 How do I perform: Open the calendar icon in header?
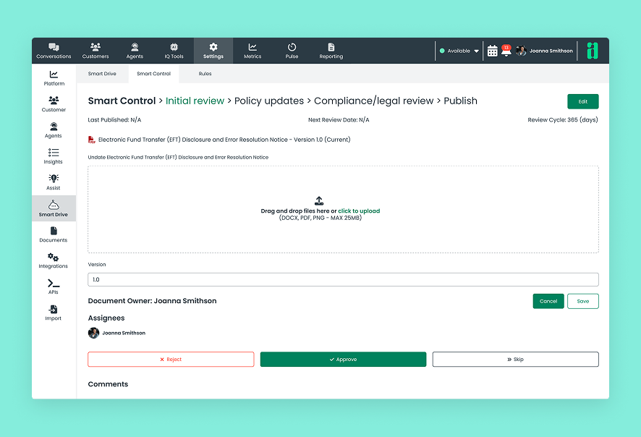pos(492,51)
